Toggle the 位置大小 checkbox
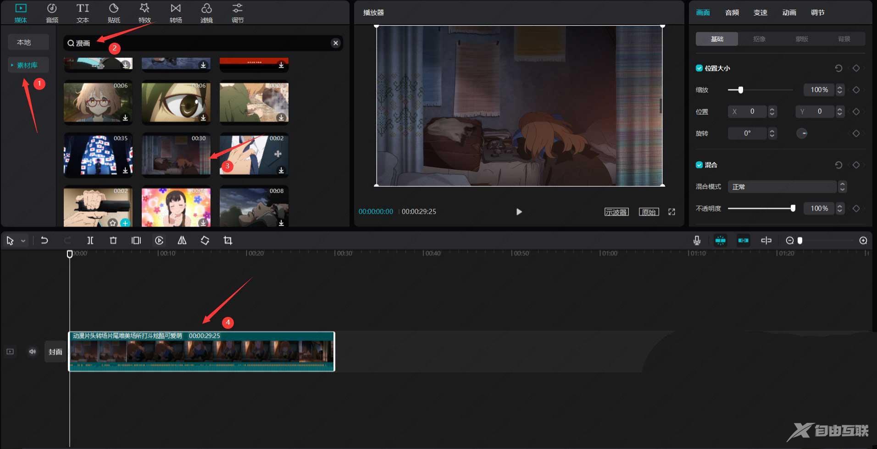The width and height of the screenshot is (877, 449). pyautogui.click(x=699, y=68)
